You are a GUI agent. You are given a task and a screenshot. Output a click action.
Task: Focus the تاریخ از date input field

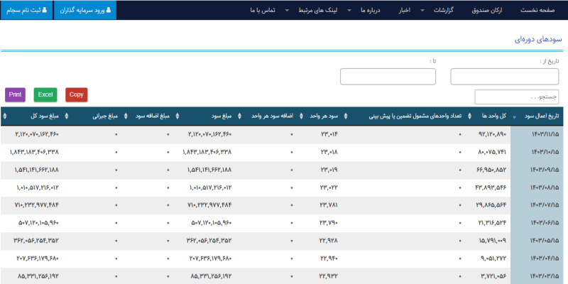[505, 77]
